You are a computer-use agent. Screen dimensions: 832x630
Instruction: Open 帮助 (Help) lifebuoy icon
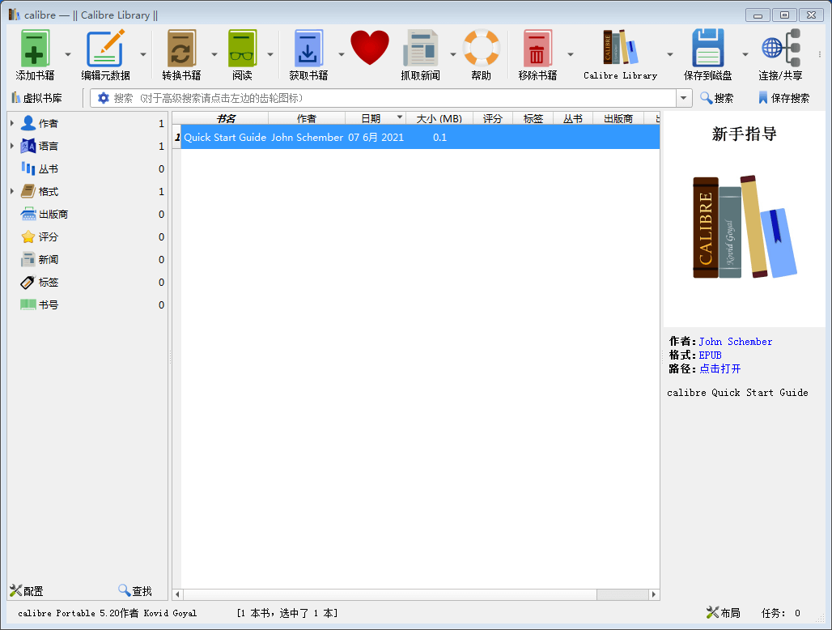click(x=482, y=49)
